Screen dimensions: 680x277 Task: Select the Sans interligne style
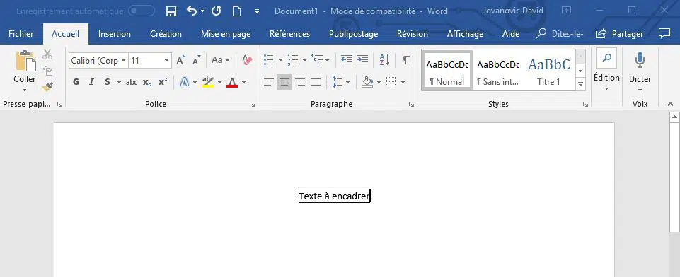(x=498, y=70)
